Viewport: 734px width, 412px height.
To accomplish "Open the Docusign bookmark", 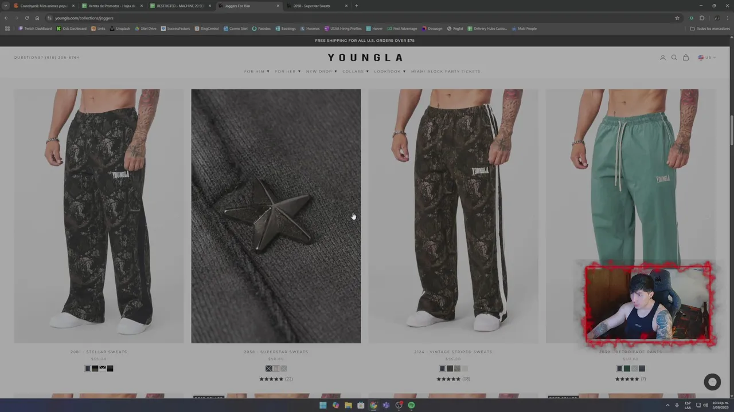I will pyautogui.click(x=432, y=29).
